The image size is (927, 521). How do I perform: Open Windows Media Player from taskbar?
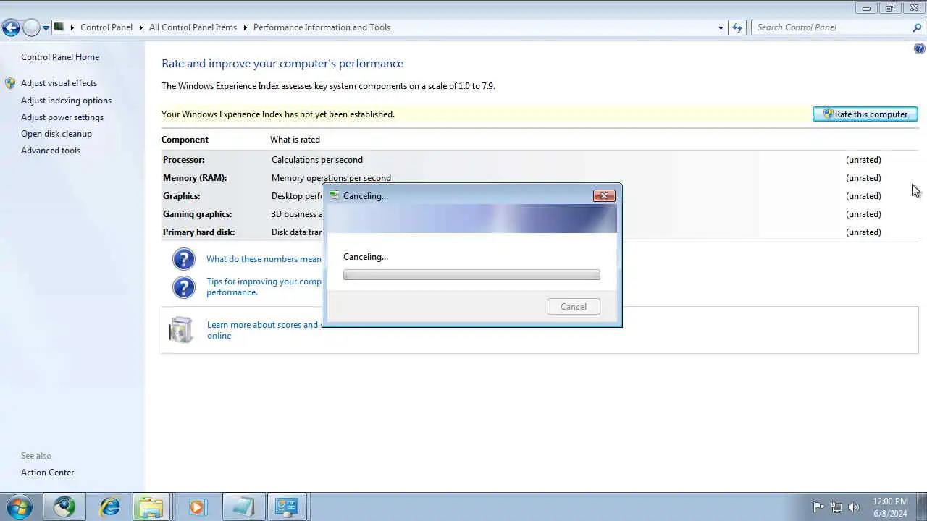coord(196,507)
